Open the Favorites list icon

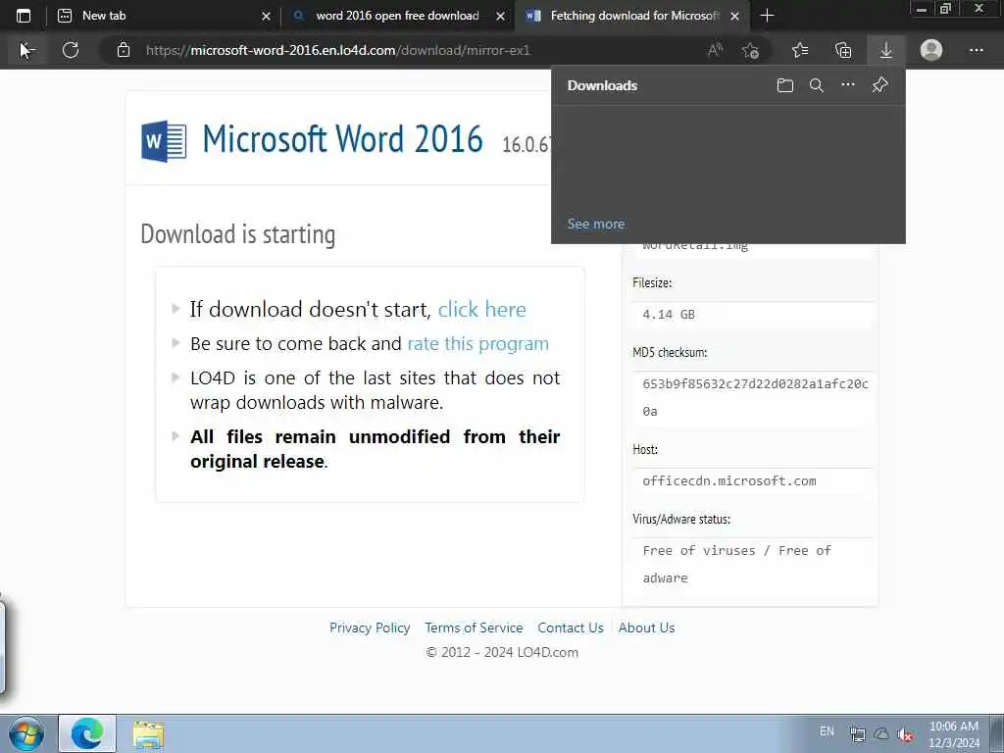800,50
